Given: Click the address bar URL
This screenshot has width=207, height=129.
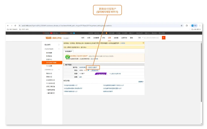Looking at the screenshot, I should click(x=67, y=25).
